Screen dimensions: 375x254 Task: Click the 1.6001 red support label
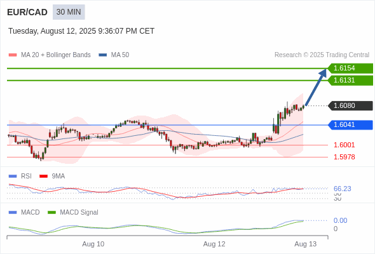(x=344, y=145)
